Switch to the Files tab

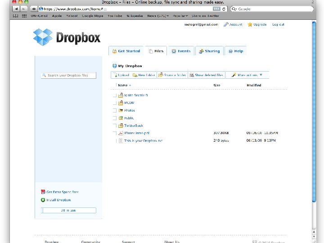tap(156, 51)
